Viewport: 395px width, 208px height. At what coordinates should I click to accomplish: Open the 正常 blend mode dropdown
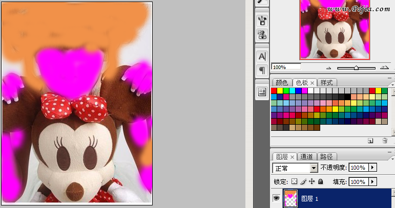[x=314, y=168]
